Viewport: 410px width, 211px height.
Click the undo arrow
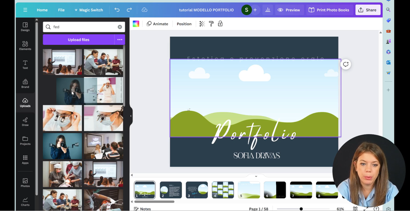[x=117, y=10]
